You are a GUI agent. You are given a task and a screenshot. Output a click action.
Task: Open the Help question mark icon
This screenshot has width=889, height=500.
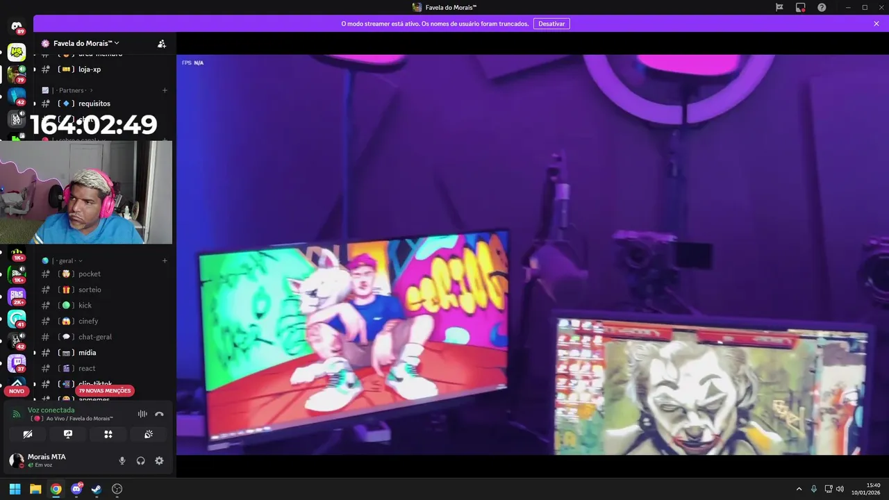[822, 7]
